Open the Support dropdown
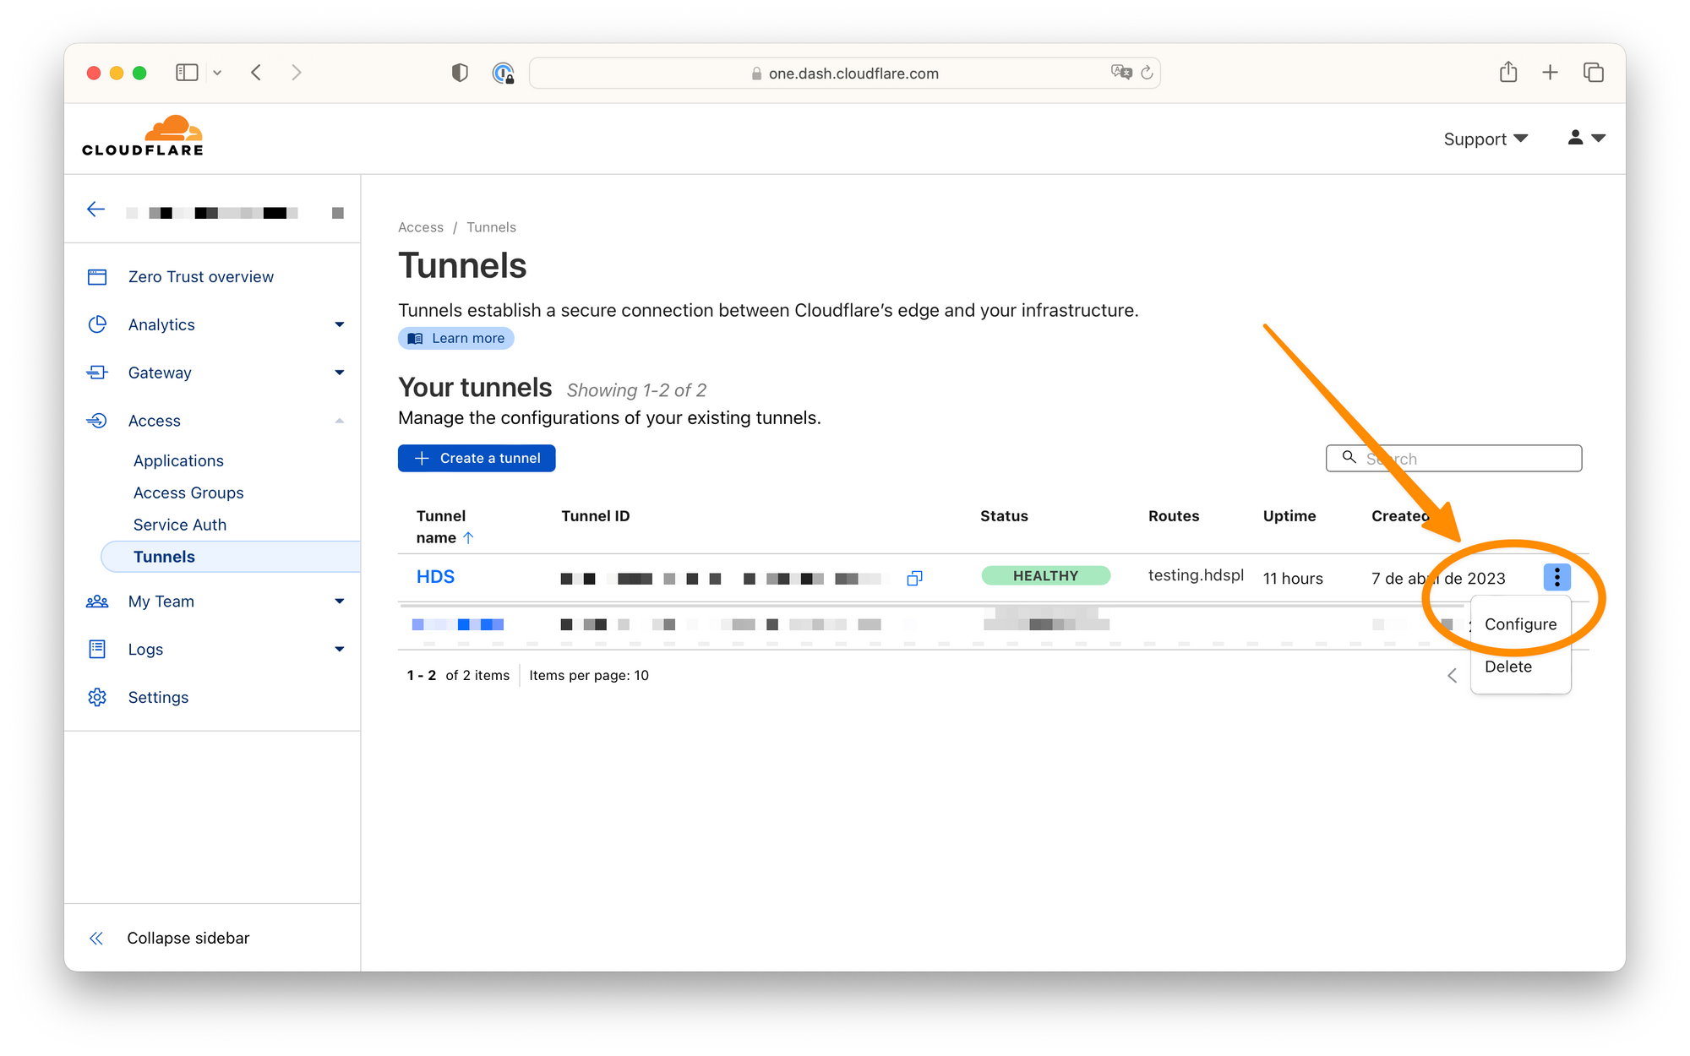 pyautogui.click(x=1486, y=139)
